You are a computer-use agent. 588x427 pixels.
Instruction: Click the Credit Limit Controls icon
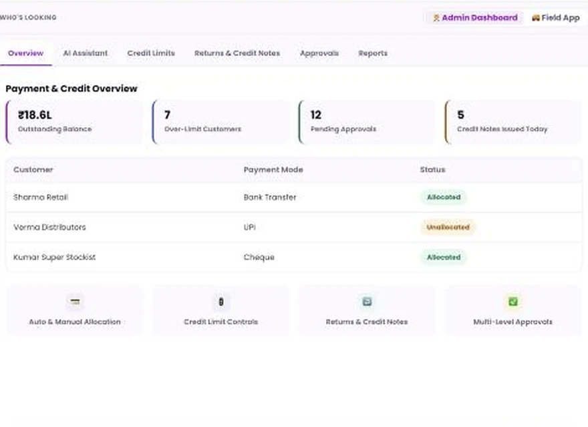pos(221,302)
